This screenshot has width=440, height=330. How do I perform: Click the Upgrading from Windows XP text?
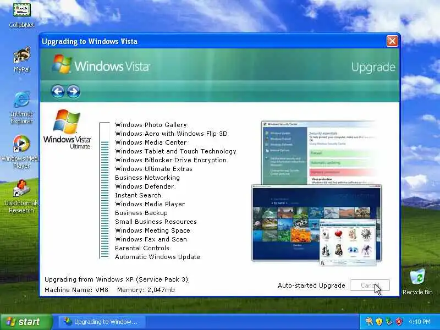pos(116,279)
